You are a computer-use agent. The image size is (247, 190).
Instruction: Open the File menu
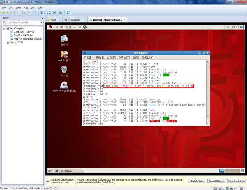coord(4,7)
